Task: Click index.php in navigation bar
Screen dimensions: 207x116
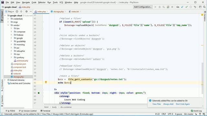Action: (x=25, y=7)
